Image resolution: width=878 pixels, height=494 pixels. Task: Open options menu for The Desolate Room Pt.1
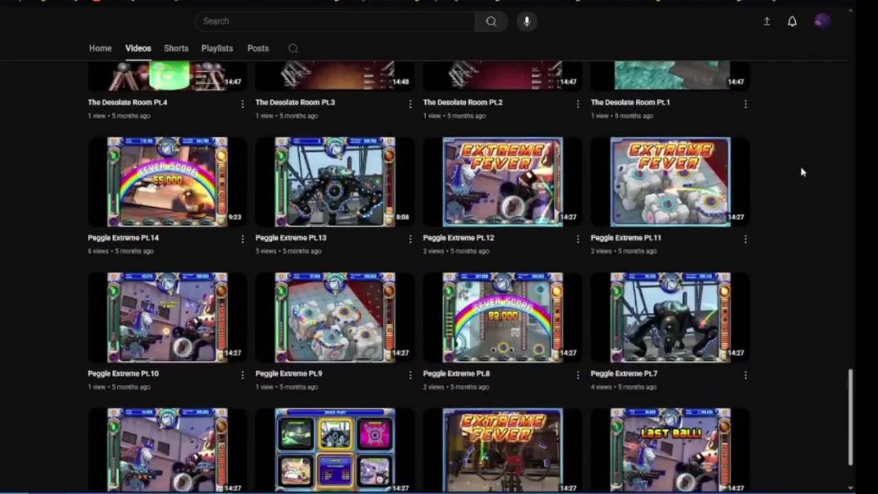(x=746, y=104)
